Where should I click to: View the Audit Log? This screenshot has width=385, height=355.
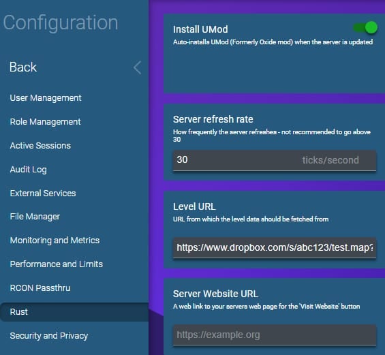coord(28,170)
